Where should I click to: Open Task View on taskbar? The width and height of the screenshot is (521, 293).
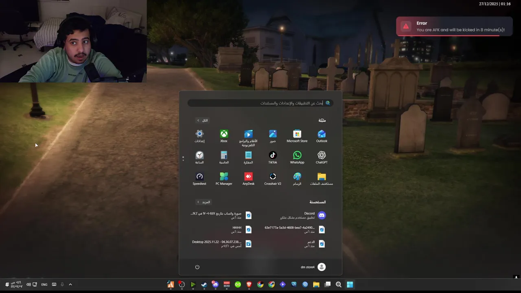pos(327,284)
